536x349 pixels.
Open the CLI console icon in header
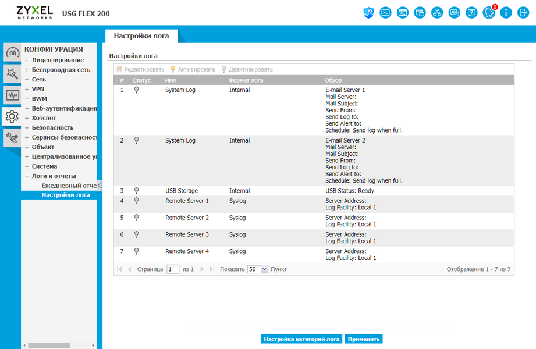tap(385, 13)
